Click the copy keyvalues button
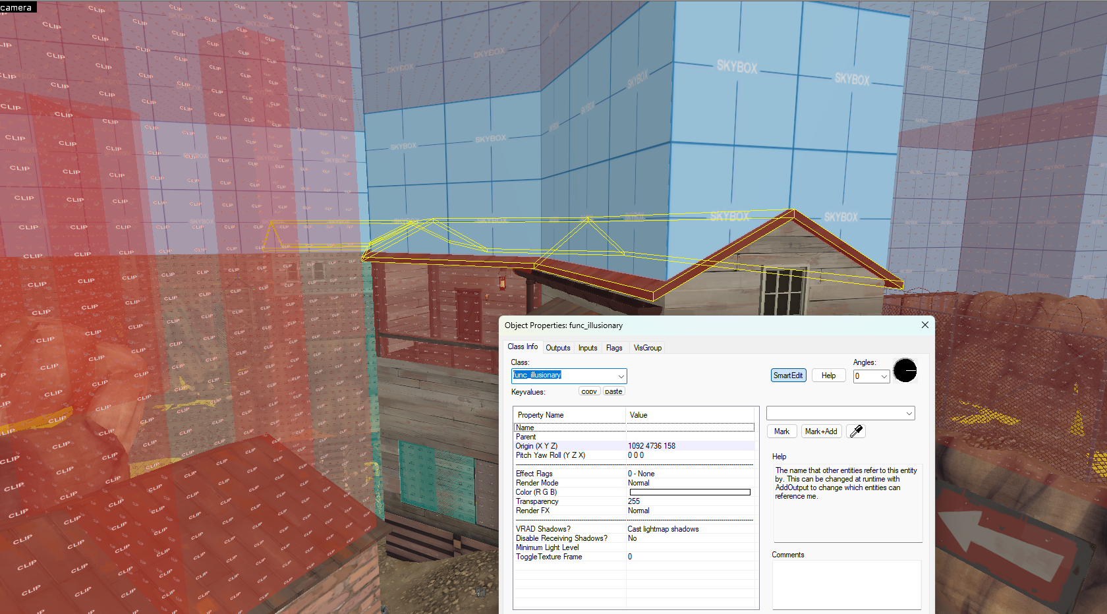The image size is (1107, 614). coord(589,391)
